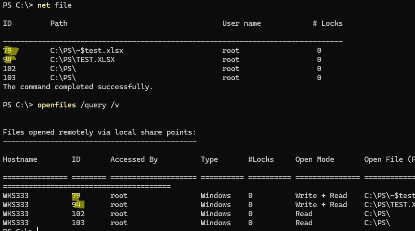Click the "Open Mode" column header
The height and width of the screenshot is (231, 415).
coord(315,159)
